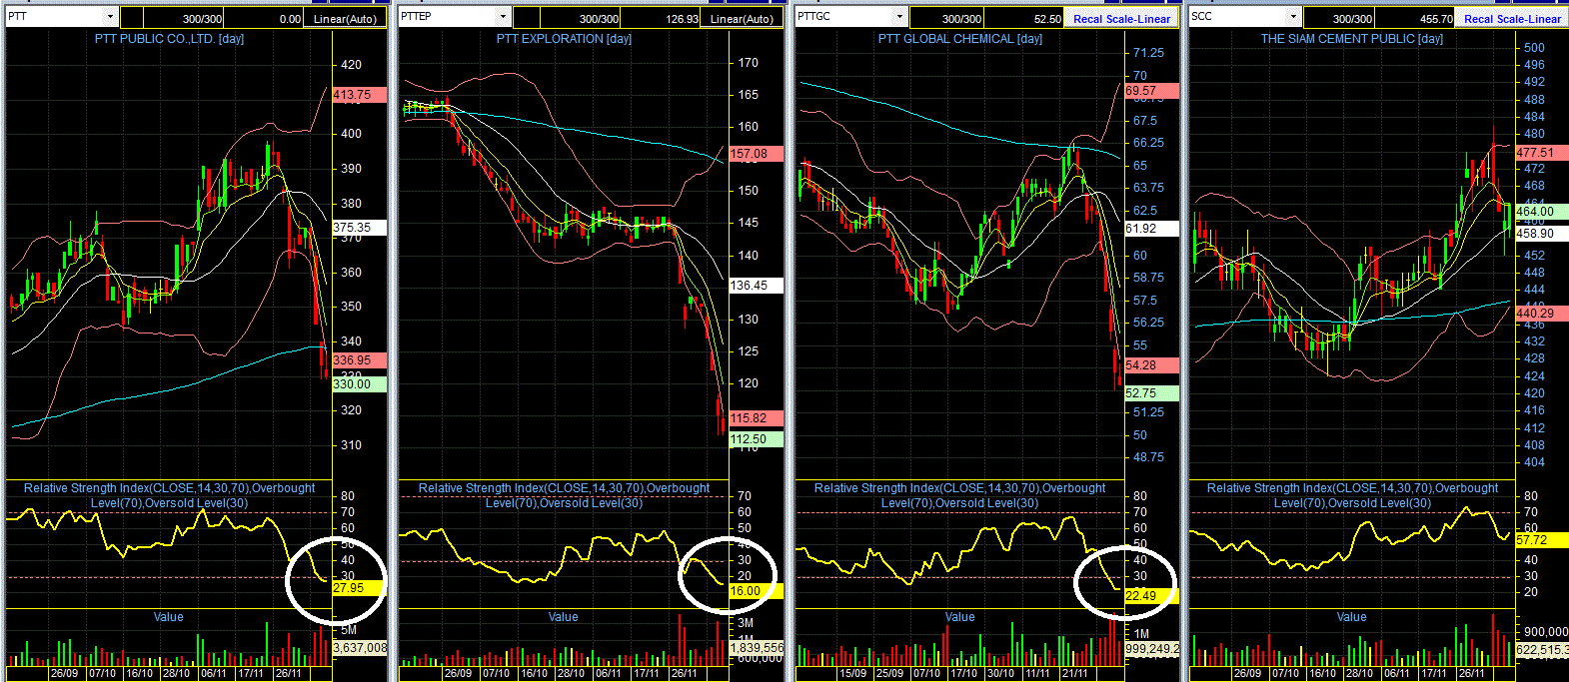Click Recal Scale-Linear in PTTGC panel
The width and height of the screenshot is (1569, 682).
1121,19
